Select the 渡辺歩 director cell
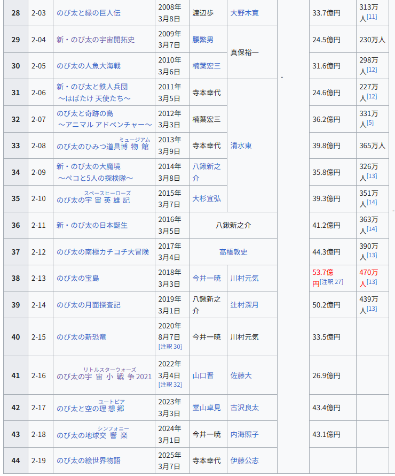395x476 pixels. (208, 13)
